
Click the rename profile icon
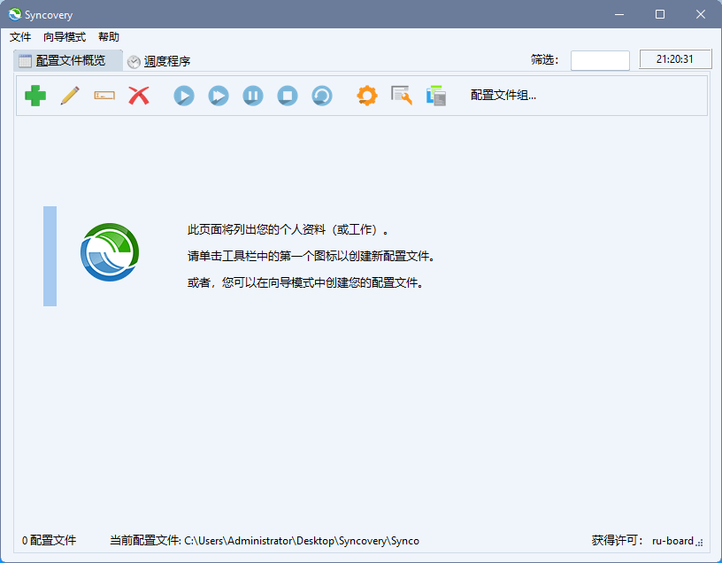(x=104, y=96)
